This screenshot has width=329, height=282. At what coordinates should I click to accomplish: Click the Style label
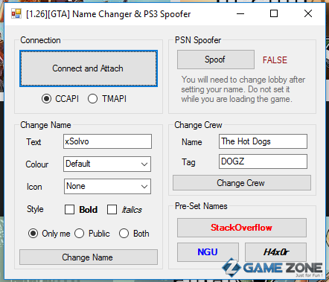tap(35, 209)
